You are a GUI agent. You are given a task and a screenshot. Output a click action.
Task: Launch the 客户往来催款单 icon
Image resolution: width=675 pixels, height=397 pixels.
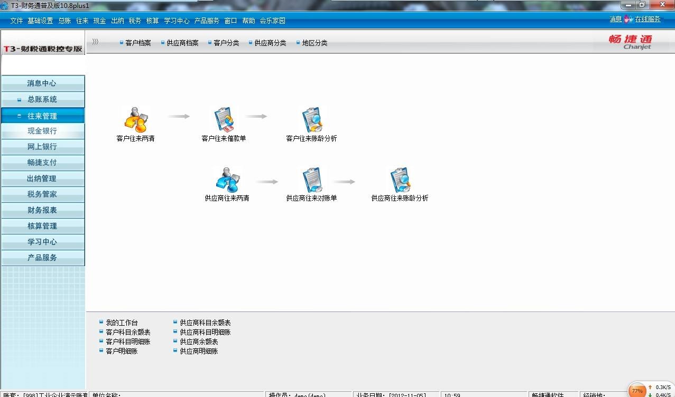(224, 119)
